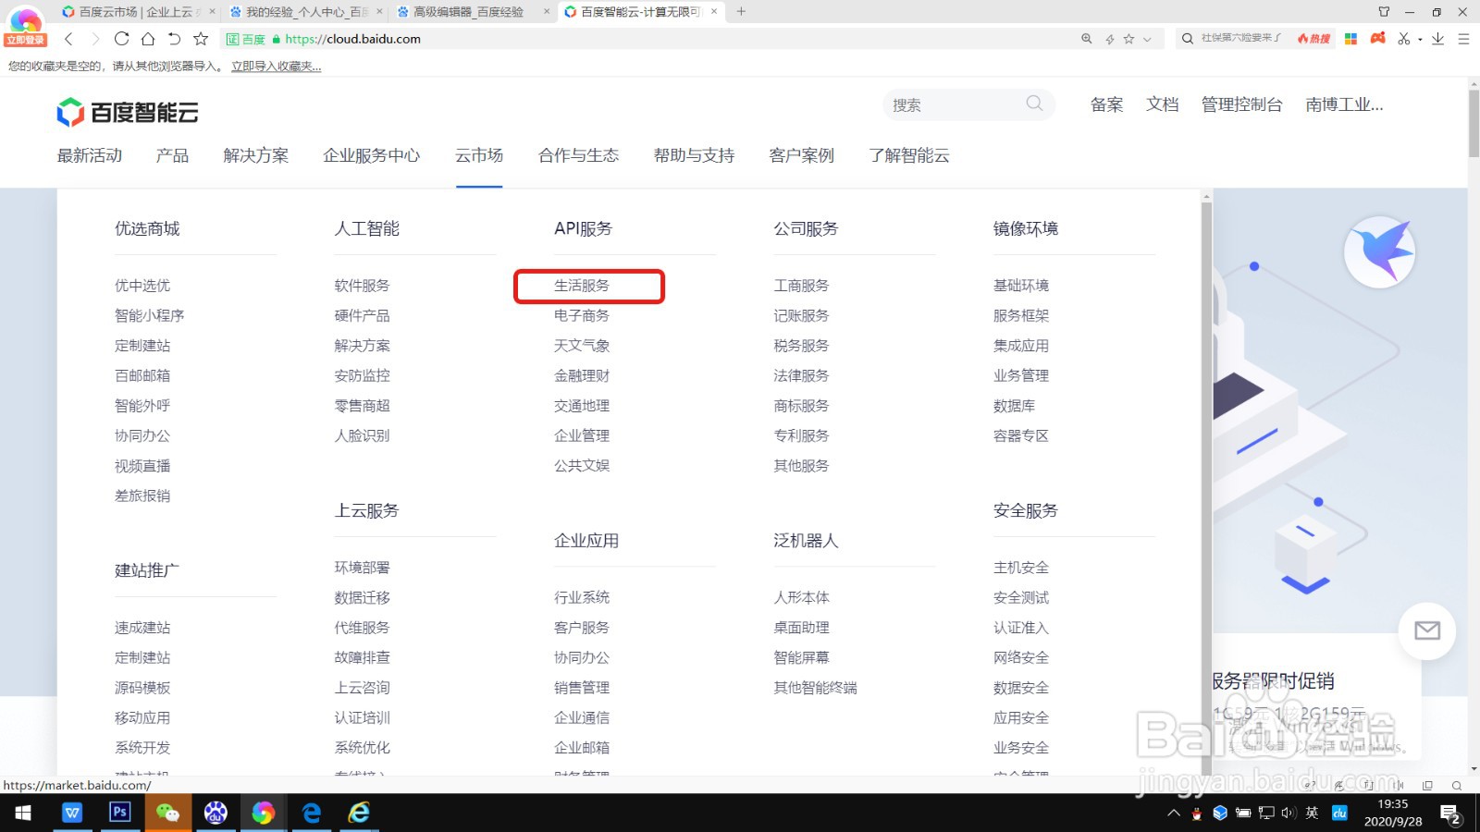Screen dimensions: 1480x832
Task: Click the browser forward arrow
Action: (x=94, y=39)
